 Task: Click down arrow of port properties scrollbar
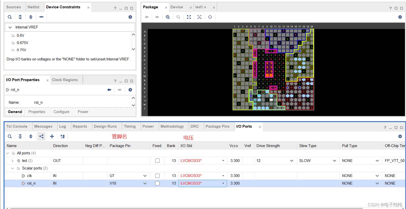coord(133,105)
